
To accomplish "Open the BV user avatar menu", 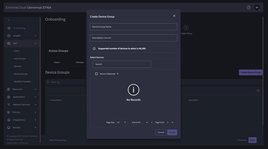I will [257, 7].
